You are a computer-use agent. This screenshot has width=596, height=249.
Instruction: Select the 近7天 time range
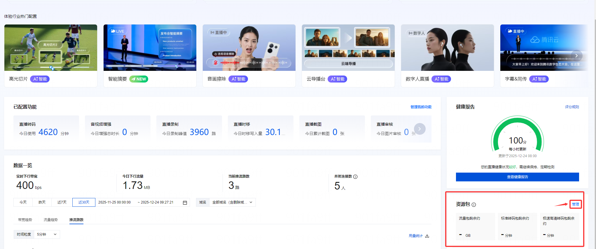coord(62,202)
